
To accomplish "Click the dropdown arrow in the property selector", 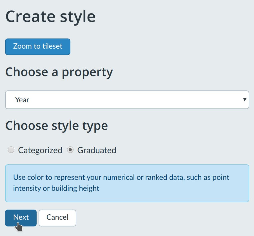I will click(x=244, y=100).
